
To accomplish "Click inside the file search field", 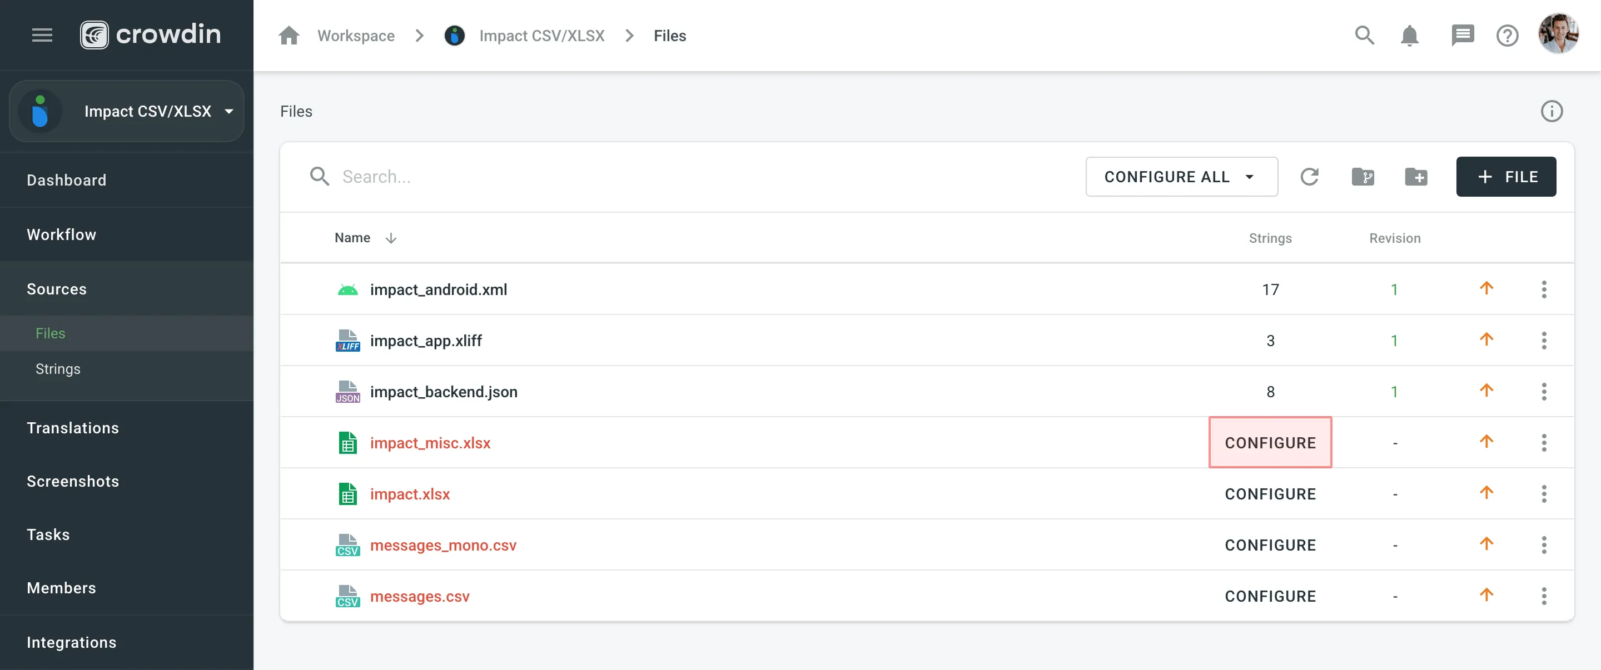I will click(x=435, y=176).
